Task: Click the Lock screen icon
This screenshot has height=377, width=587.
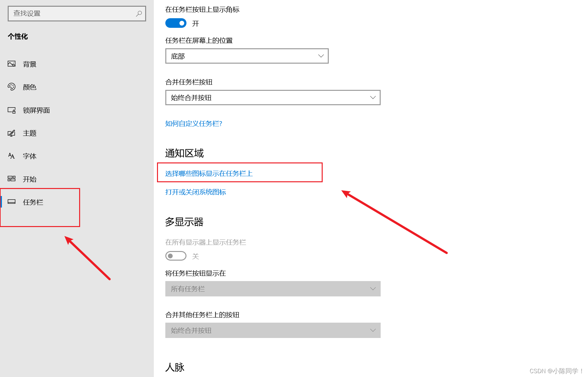Action: (12, 110)
